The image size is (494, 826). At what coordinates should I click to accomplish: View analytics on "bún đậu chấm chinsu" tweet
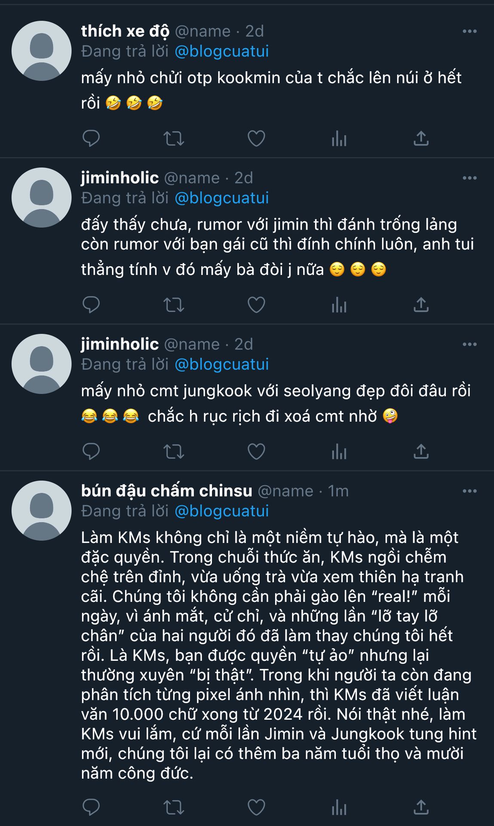[339, 808]
